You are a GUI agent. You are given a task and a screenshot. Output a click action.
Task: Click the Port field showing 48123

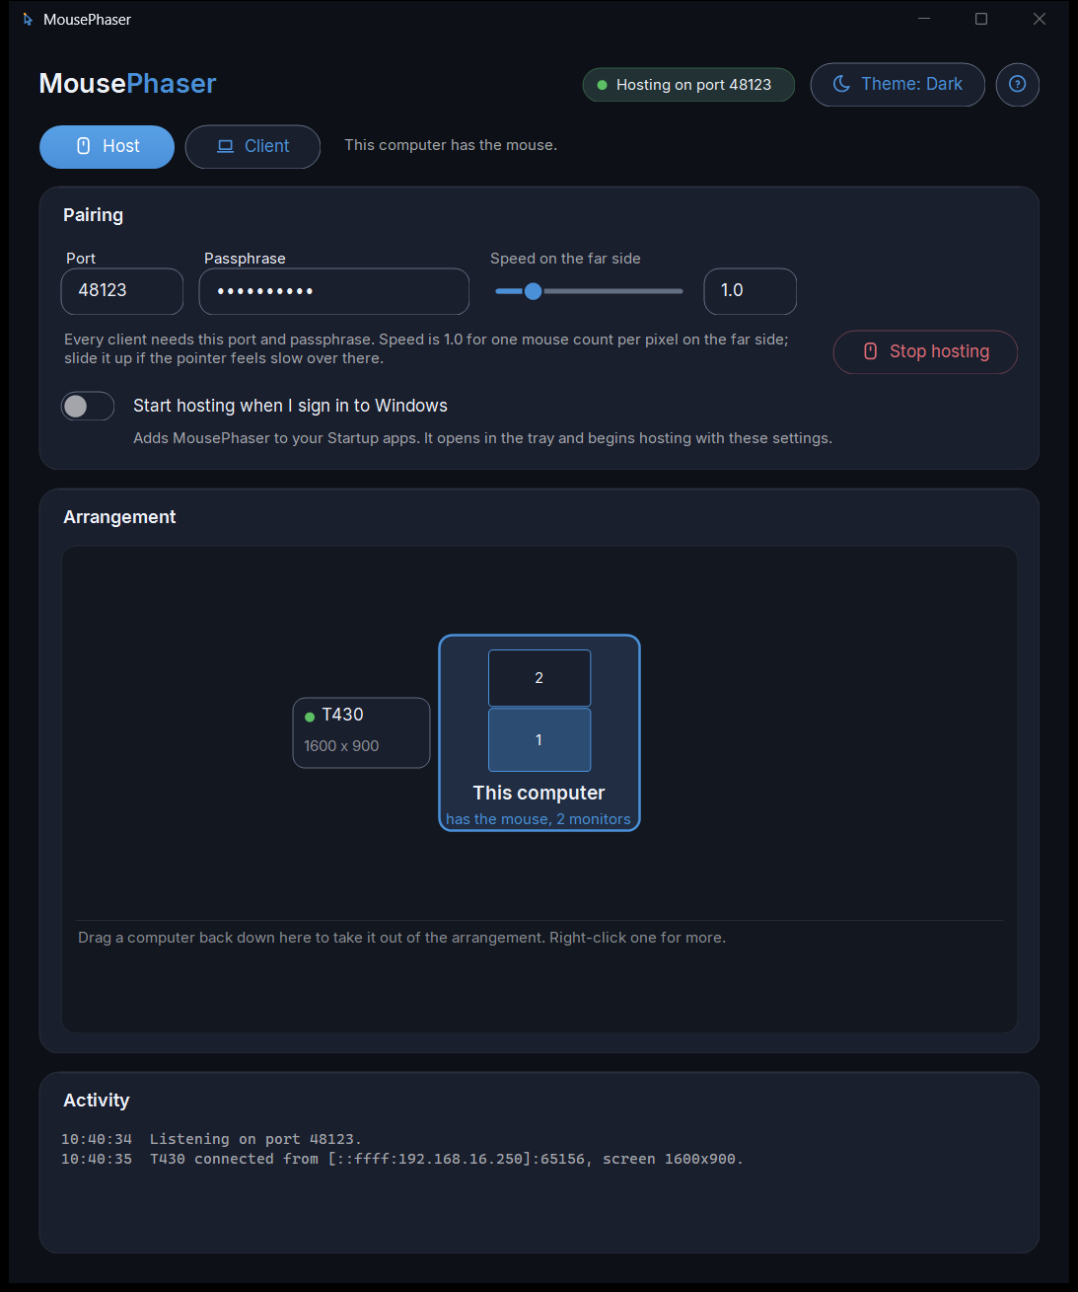point(122,291)
